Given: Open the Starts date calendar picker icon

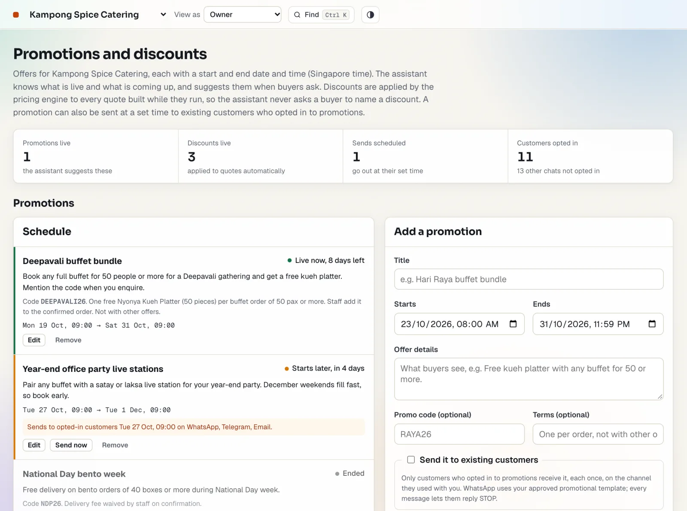Looking at the screenshot, I should 513,324.
